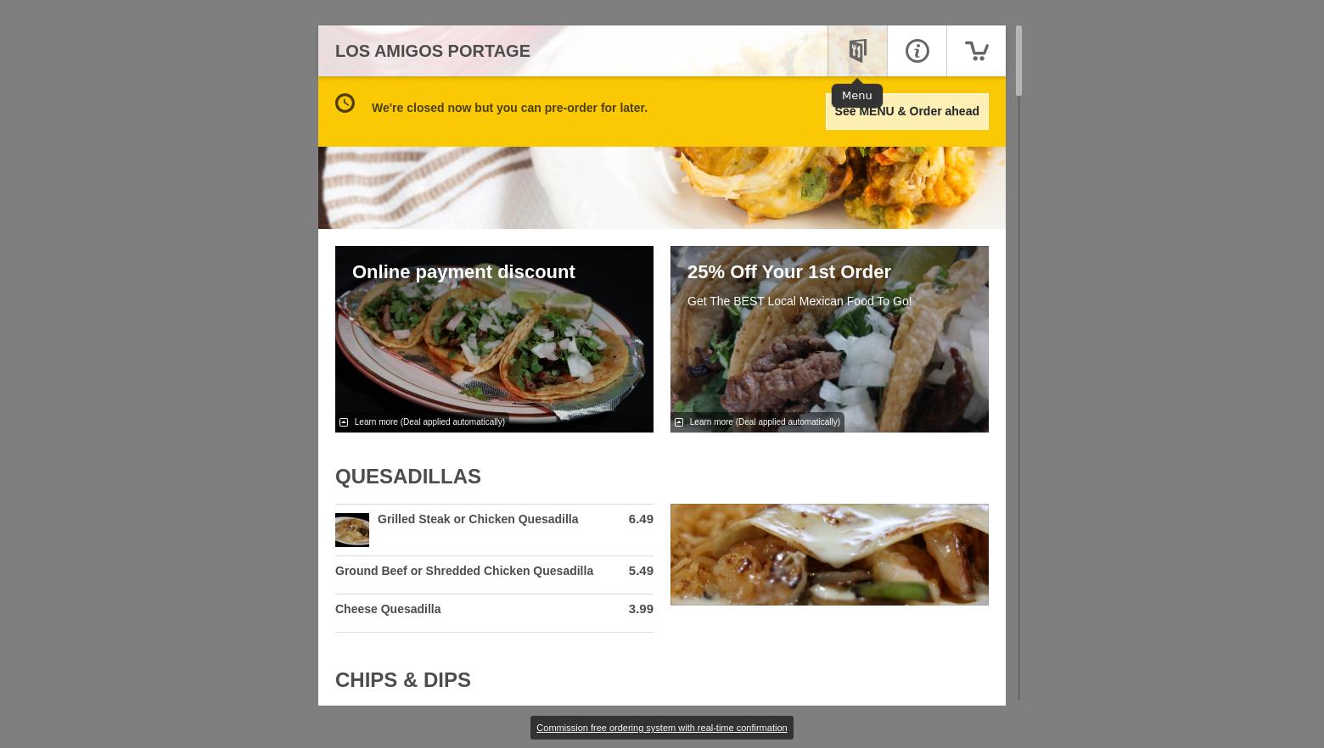Click the Online payment discount banner
The width and height of the screenshot is (1324, 748).
point(494,339)
